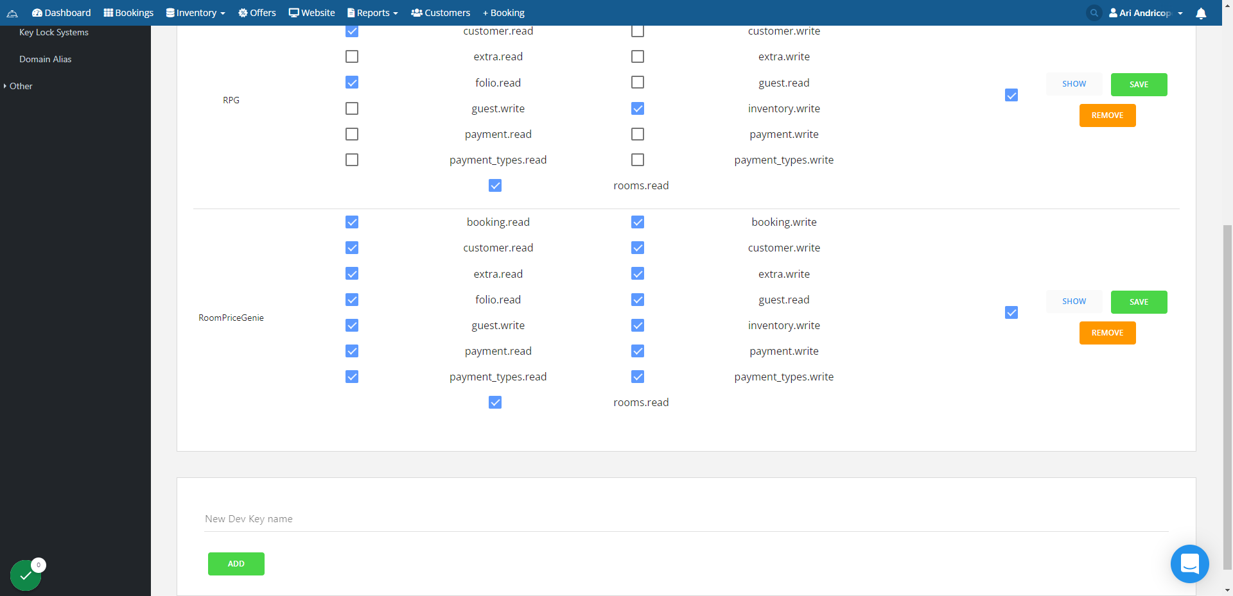Uncheck RPG inventory.write checkbox
Viewport: 1233px width, 596px height.
point(638,108)
